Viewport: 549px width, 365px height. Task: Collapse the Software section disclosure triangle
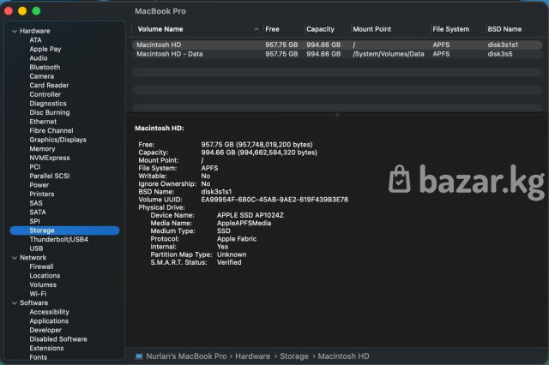tap(13, 302)
